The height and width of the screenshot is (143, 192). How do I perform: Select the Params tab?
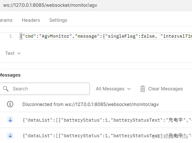(6, 20)
